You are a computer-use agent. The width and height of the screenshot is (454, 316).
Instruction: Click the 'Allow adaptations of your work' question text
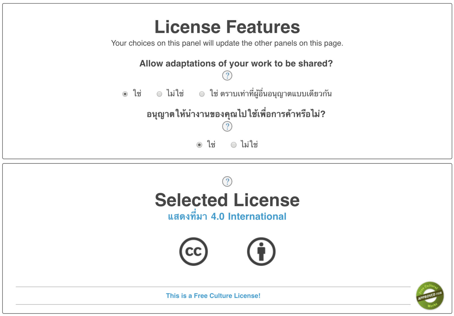point(236,64)
